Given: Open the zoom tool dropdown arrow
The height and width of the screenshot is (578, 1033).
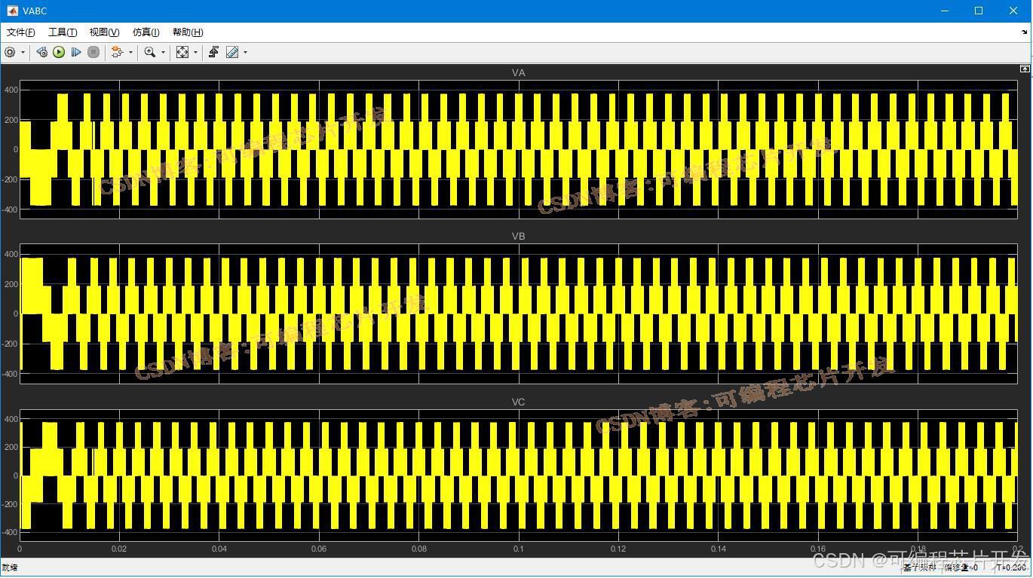Looking at the screenshot, I should (164, 52).
